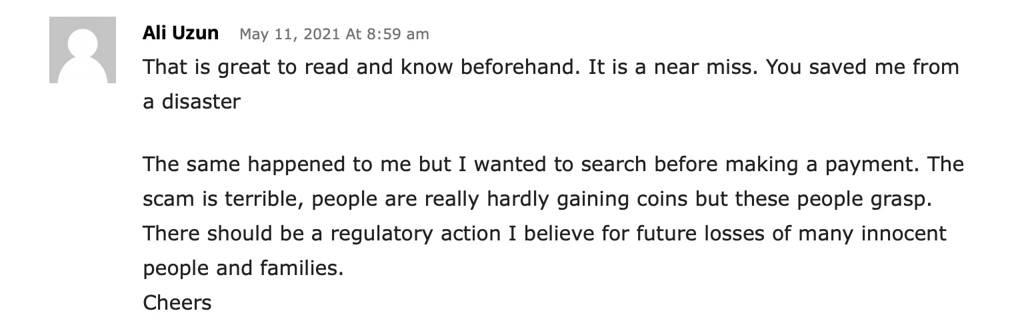Click the gray default avatar icon

tap(83, 50)
